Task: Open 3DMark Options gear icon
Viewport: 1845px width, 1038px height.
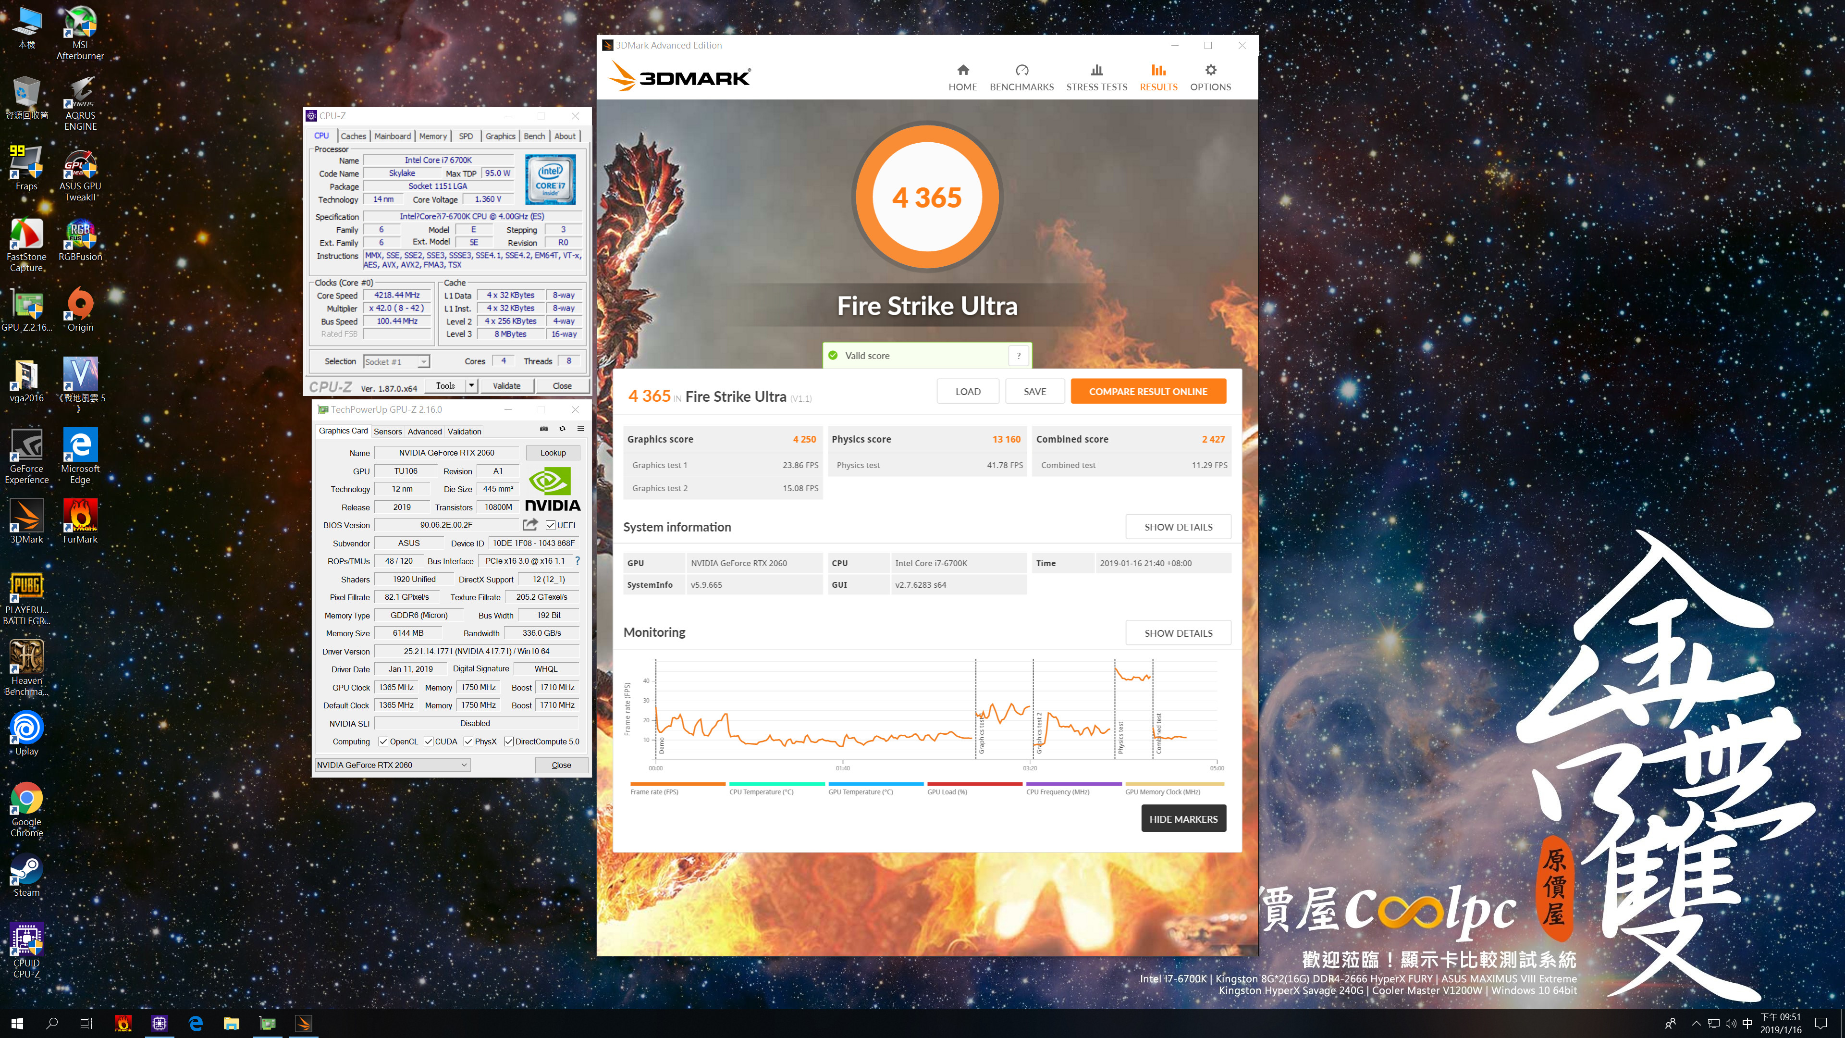Action: click(x=1210, y=71)
